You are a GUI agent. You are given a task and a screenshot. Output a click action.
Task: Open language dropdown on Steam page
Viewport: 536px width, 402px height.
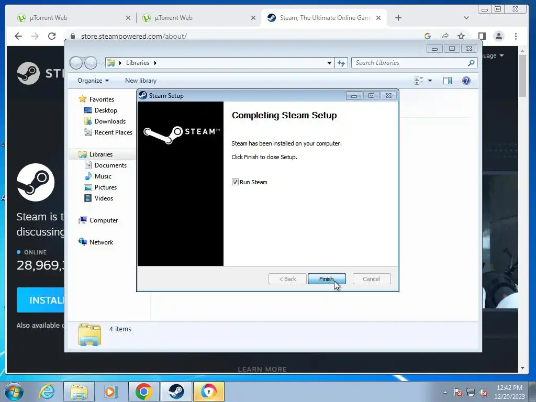[x=493, y=55]
